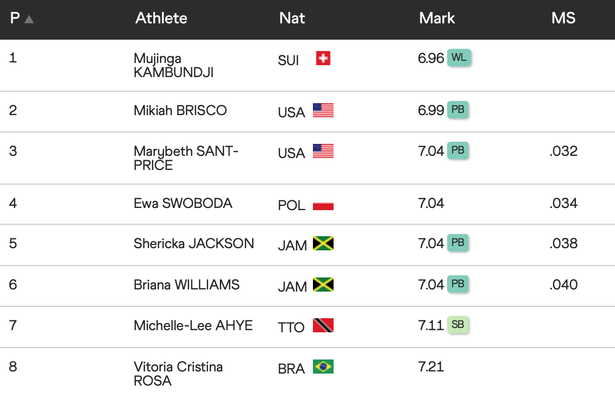
Task: Click the Switzerland flag icon
Action: pos(323,58)
